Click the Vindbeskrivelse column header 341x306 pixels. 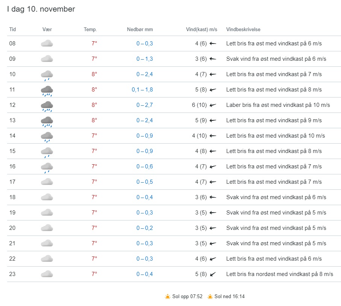coord(243,30)
